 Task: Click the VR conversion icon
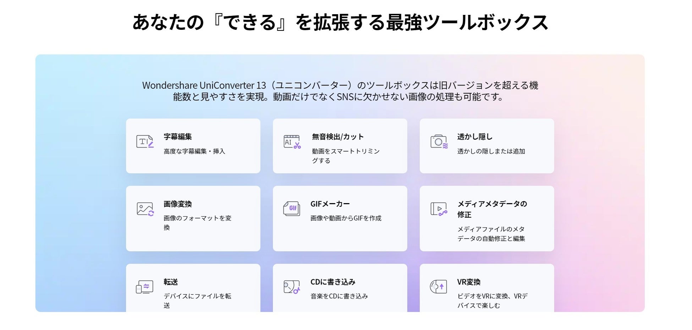[438, 287]
